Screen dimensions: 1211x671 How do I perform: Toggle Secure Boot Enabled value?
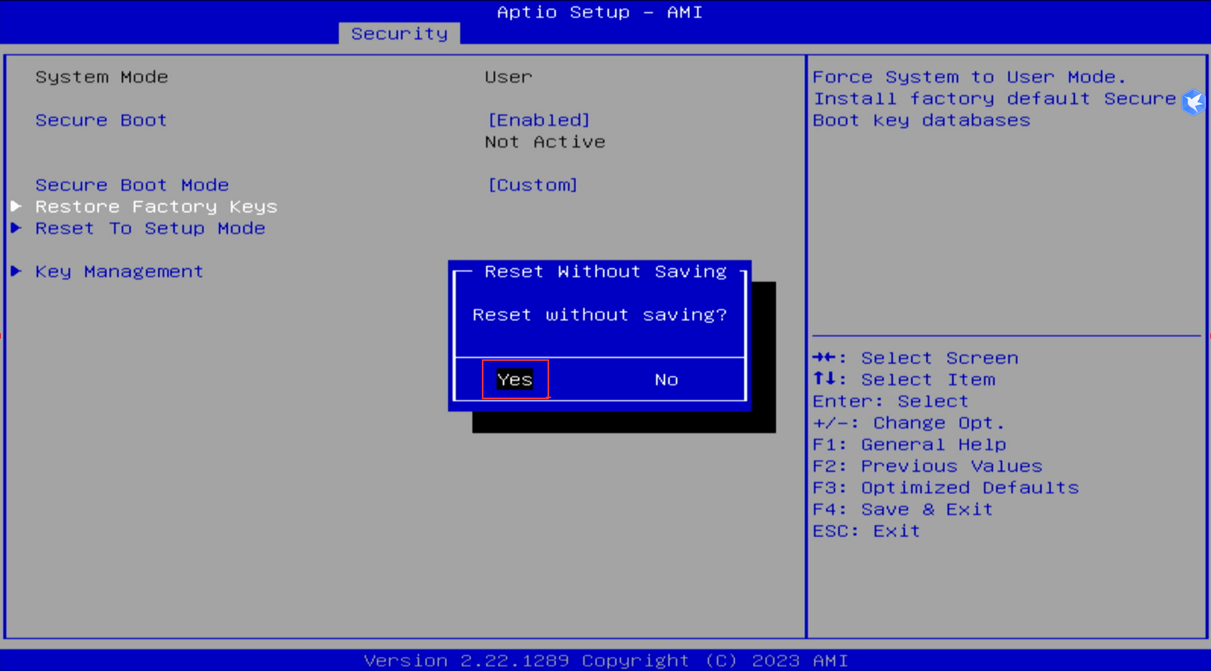539,120
